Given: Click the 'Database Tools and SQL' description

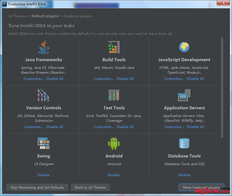Looking at the screenshot, I should (x=184, y=164).
